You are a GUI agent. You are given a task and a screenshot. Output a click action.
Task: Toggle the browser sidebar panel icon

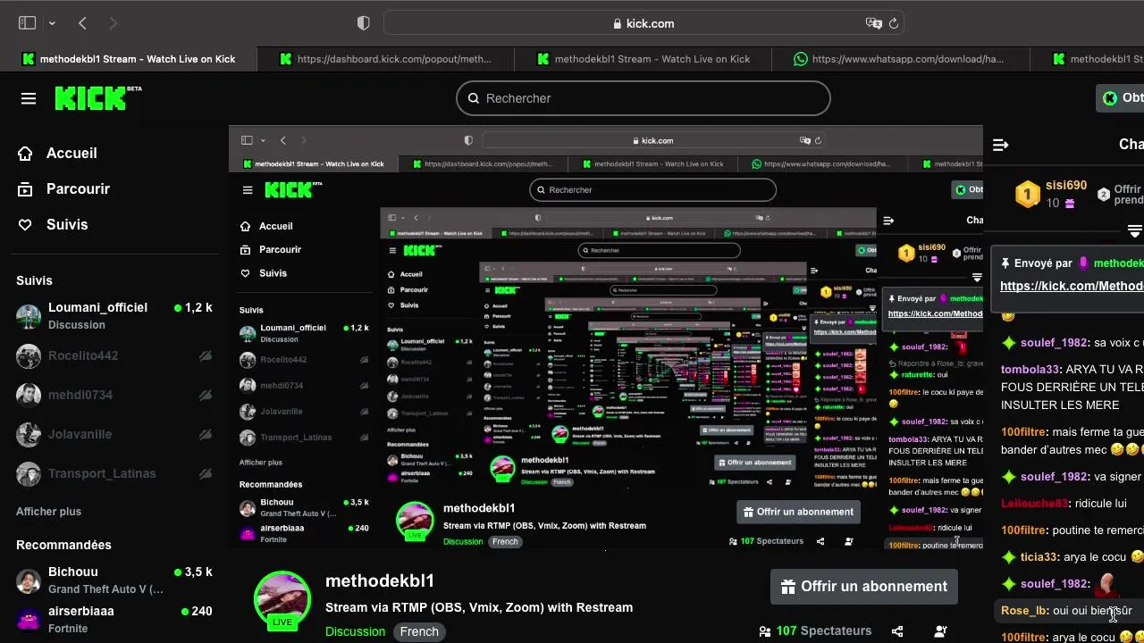pyautogui.click(x=27, y=23)
